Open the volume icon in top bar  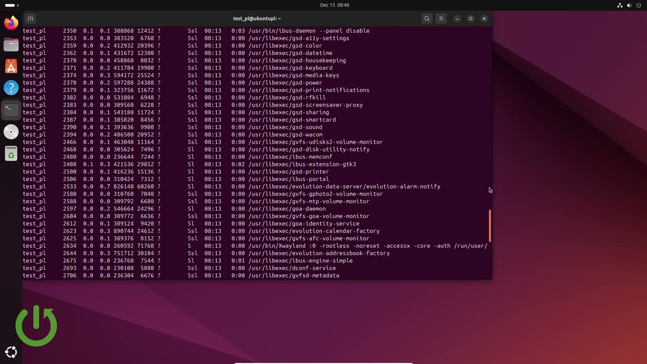[x=629, y=5]
